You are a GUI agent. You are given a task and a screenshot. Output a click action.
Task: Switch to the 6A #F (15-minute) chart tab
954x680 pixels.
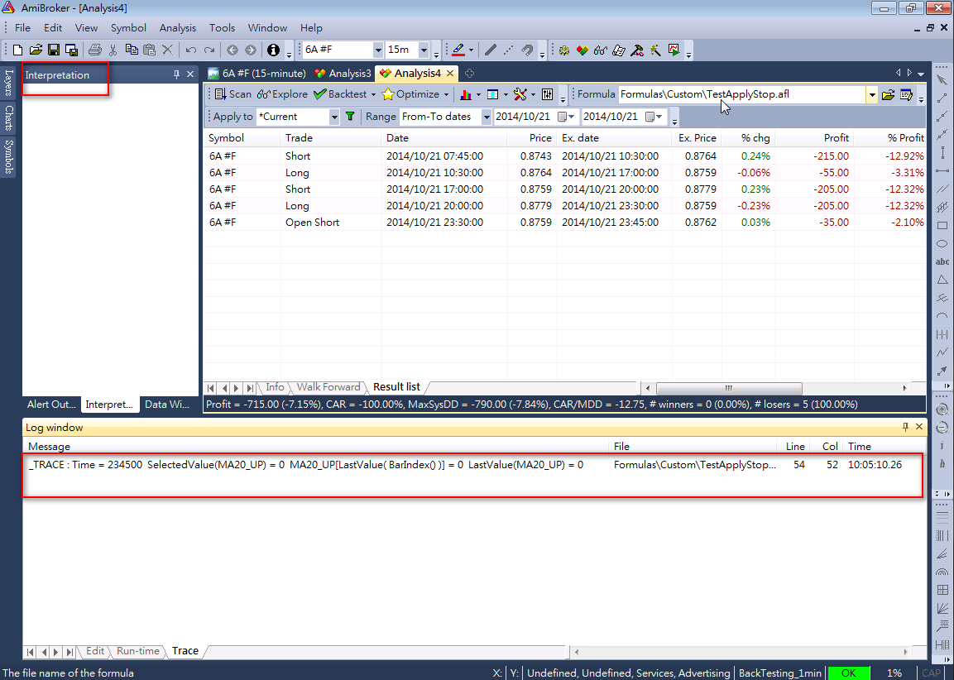point(256,74)
